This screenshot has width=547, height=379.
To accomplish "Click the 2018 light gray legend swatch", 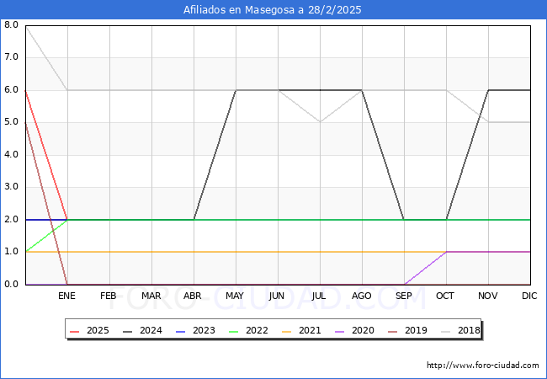I will (446, 331).
